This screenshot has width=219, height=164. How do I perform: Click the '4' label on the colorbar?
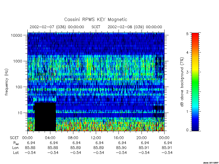(188, 52)
